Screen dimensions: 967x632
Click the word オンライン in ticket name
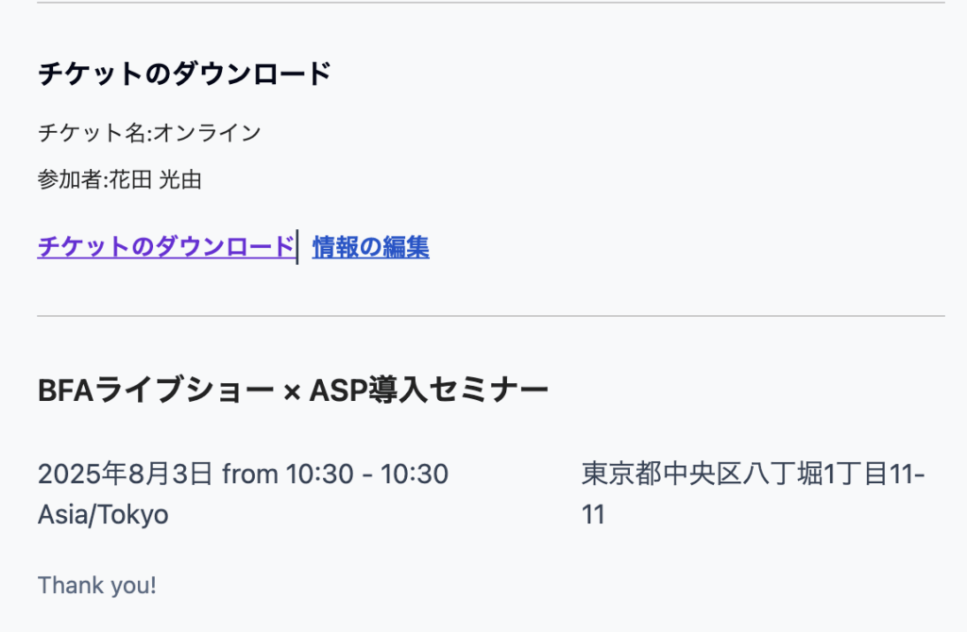click(x=207, y=132)
